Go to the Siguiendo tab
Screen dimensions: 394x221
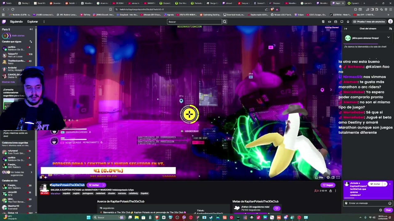click(x=16, y=21)
